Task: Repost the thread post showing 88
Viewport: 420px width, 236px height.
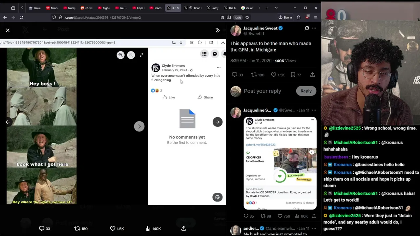Action: click(266, 216)
